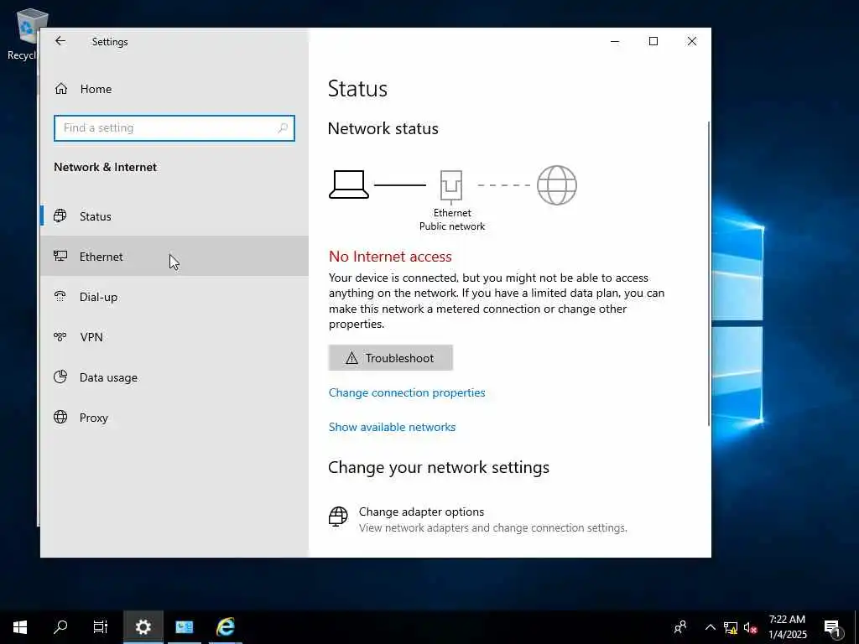Click the Dial-up phone icon

pyautogui.click(x=60, y=296)
